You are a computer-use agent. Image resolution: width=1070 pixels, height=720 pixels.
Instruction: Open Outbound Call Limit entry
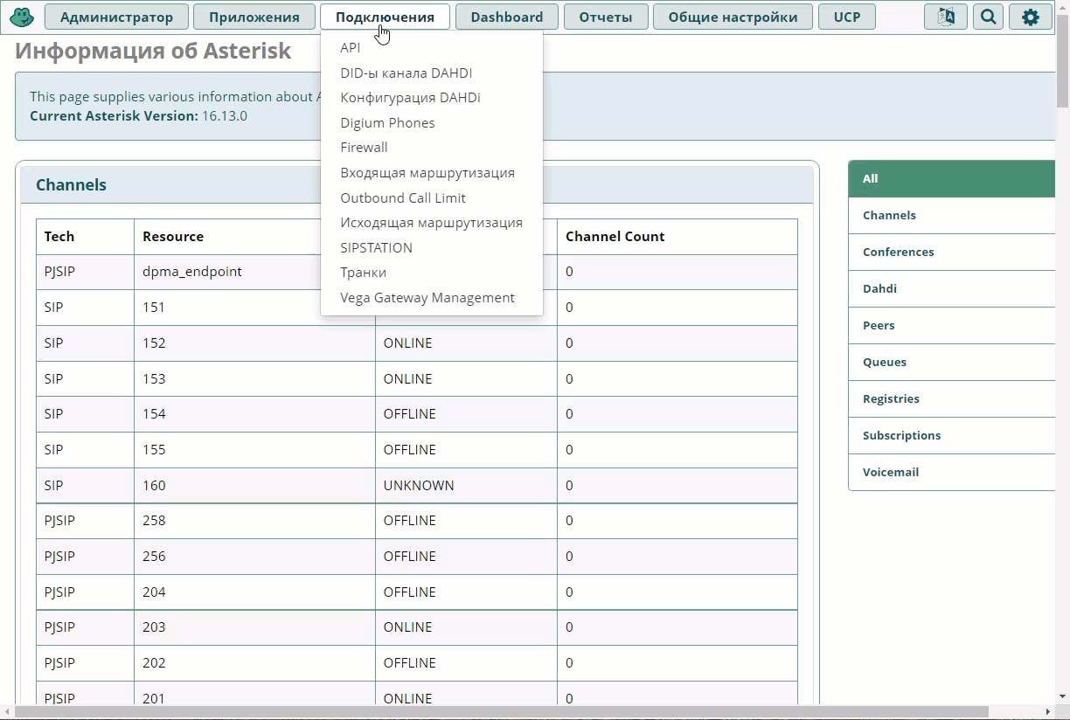[403, 198]
